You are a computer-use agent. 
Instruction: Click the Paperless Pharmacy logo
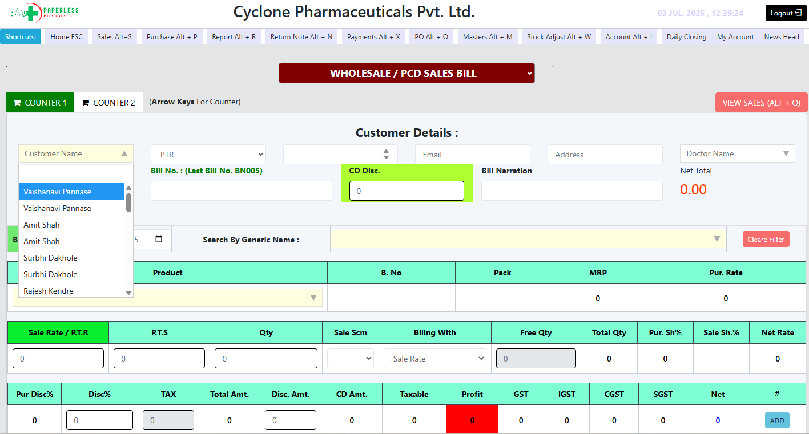click(x=45, y=12)
